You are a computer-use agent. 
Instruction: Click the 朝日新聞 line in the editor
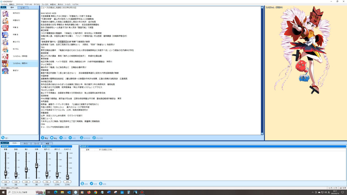[x=44, y=30]
